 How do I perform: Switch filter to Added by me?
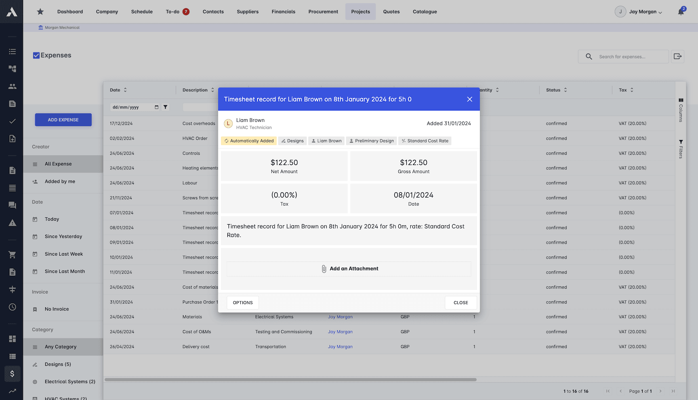60,181
